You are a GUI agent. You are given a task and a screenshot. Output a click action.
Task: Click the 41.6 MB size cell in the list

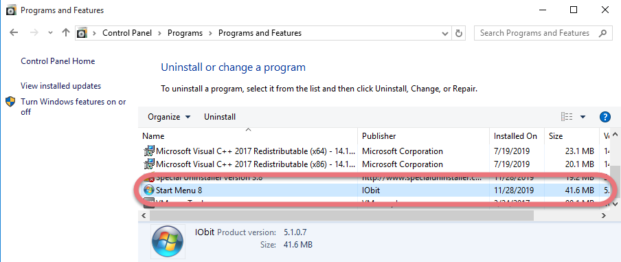[579, 190]
